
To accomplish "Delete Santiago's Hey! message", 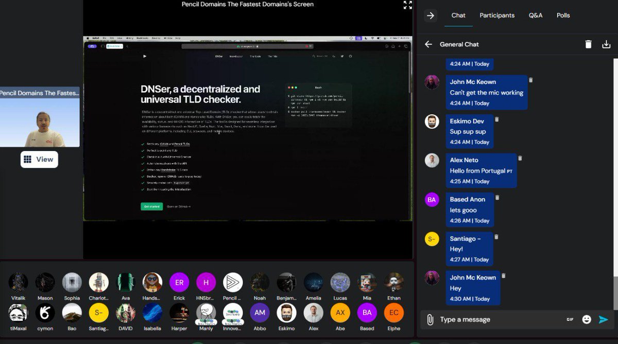I will (x=496, y=236).
